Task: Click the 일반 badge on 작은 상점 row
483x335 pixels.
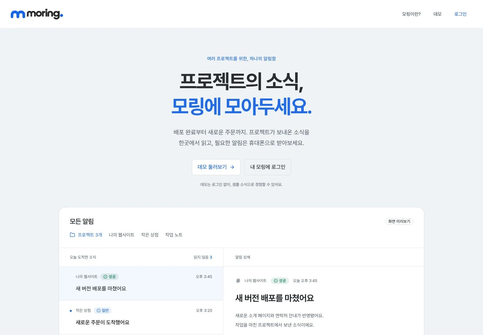Action: pos(103,311)
